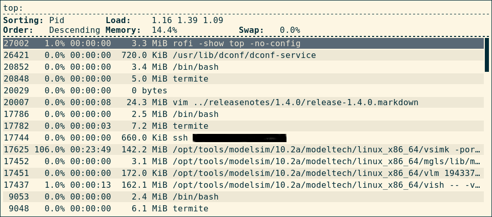Select the ssh process row
Viewport: 492px width, 217px height.
(243, 137)
